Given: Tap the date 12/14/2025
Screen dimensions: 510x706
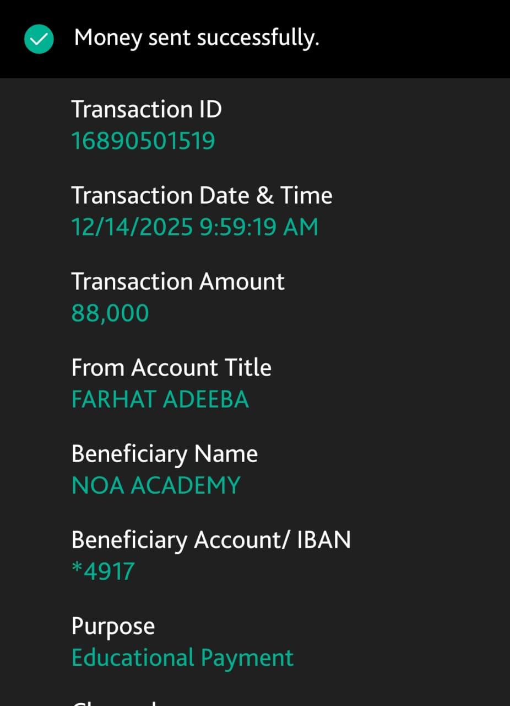Looking at the screenshot, I should [x=132, y=227].
